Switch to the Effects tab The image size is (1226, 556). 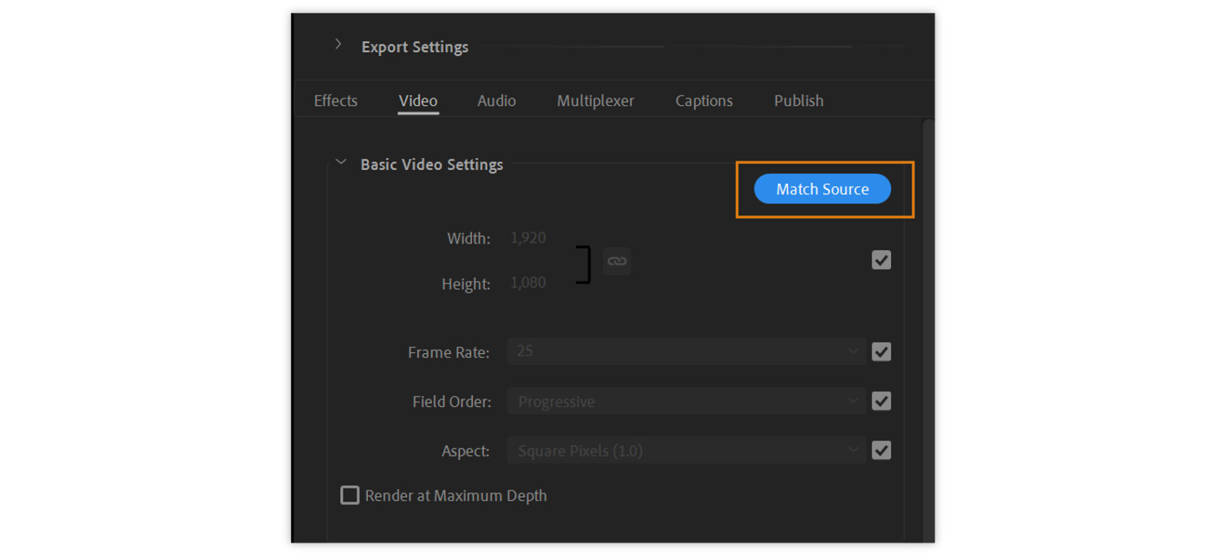(x=335, y=101)
